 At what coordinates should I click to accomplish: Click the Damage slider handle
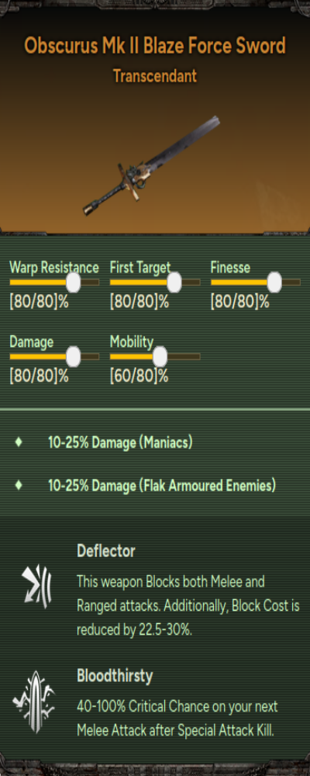(73, 356)
